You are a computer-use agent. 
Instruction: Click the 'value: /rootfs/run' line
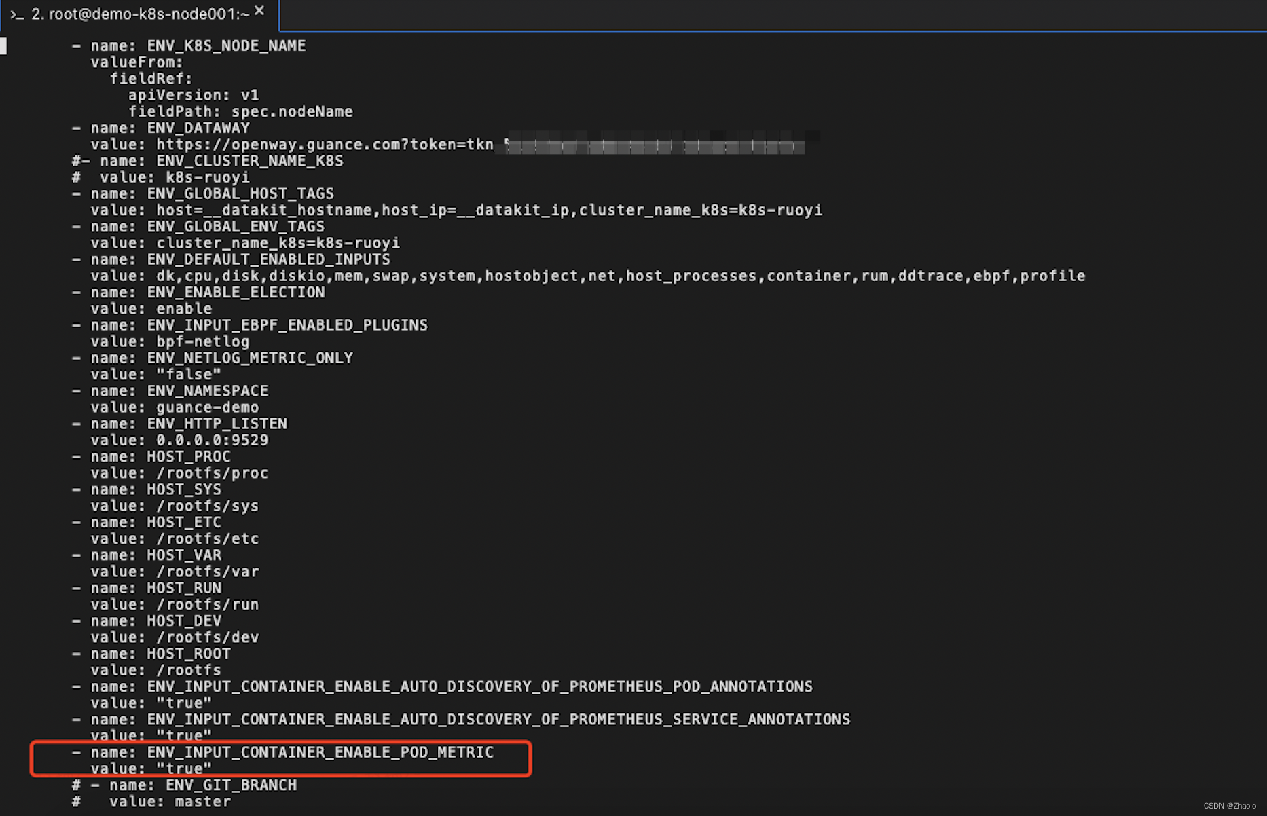175,604
